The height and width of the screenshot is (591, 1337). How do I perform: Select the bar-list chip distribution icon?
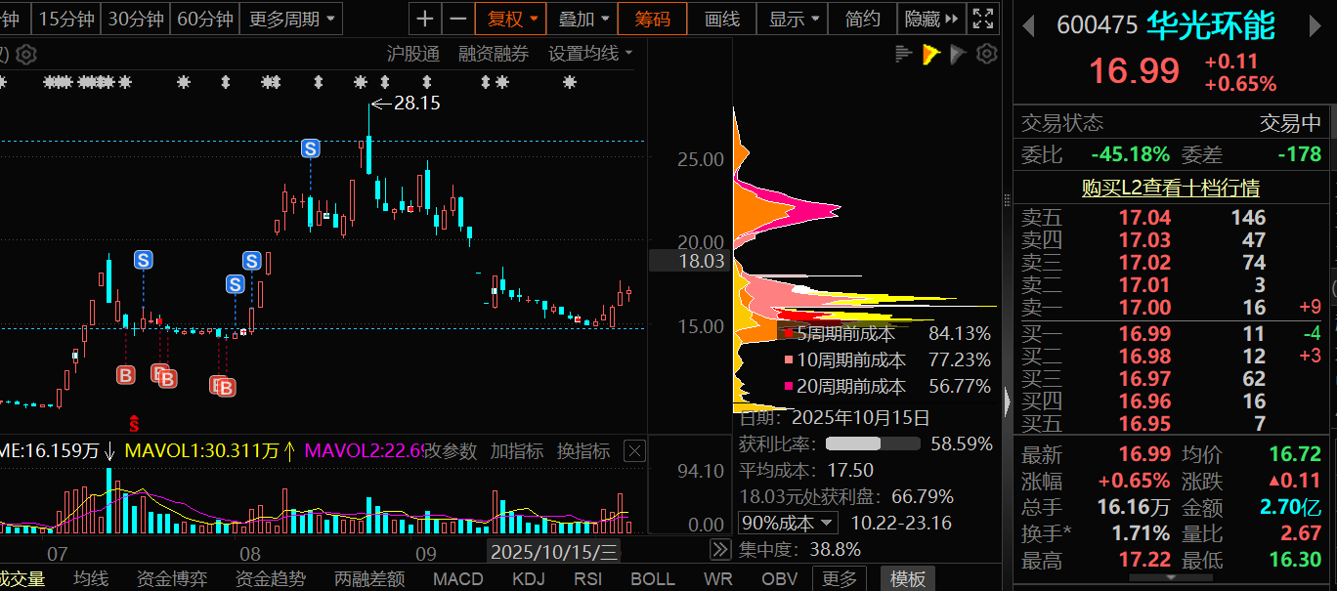tap(903, 54)
